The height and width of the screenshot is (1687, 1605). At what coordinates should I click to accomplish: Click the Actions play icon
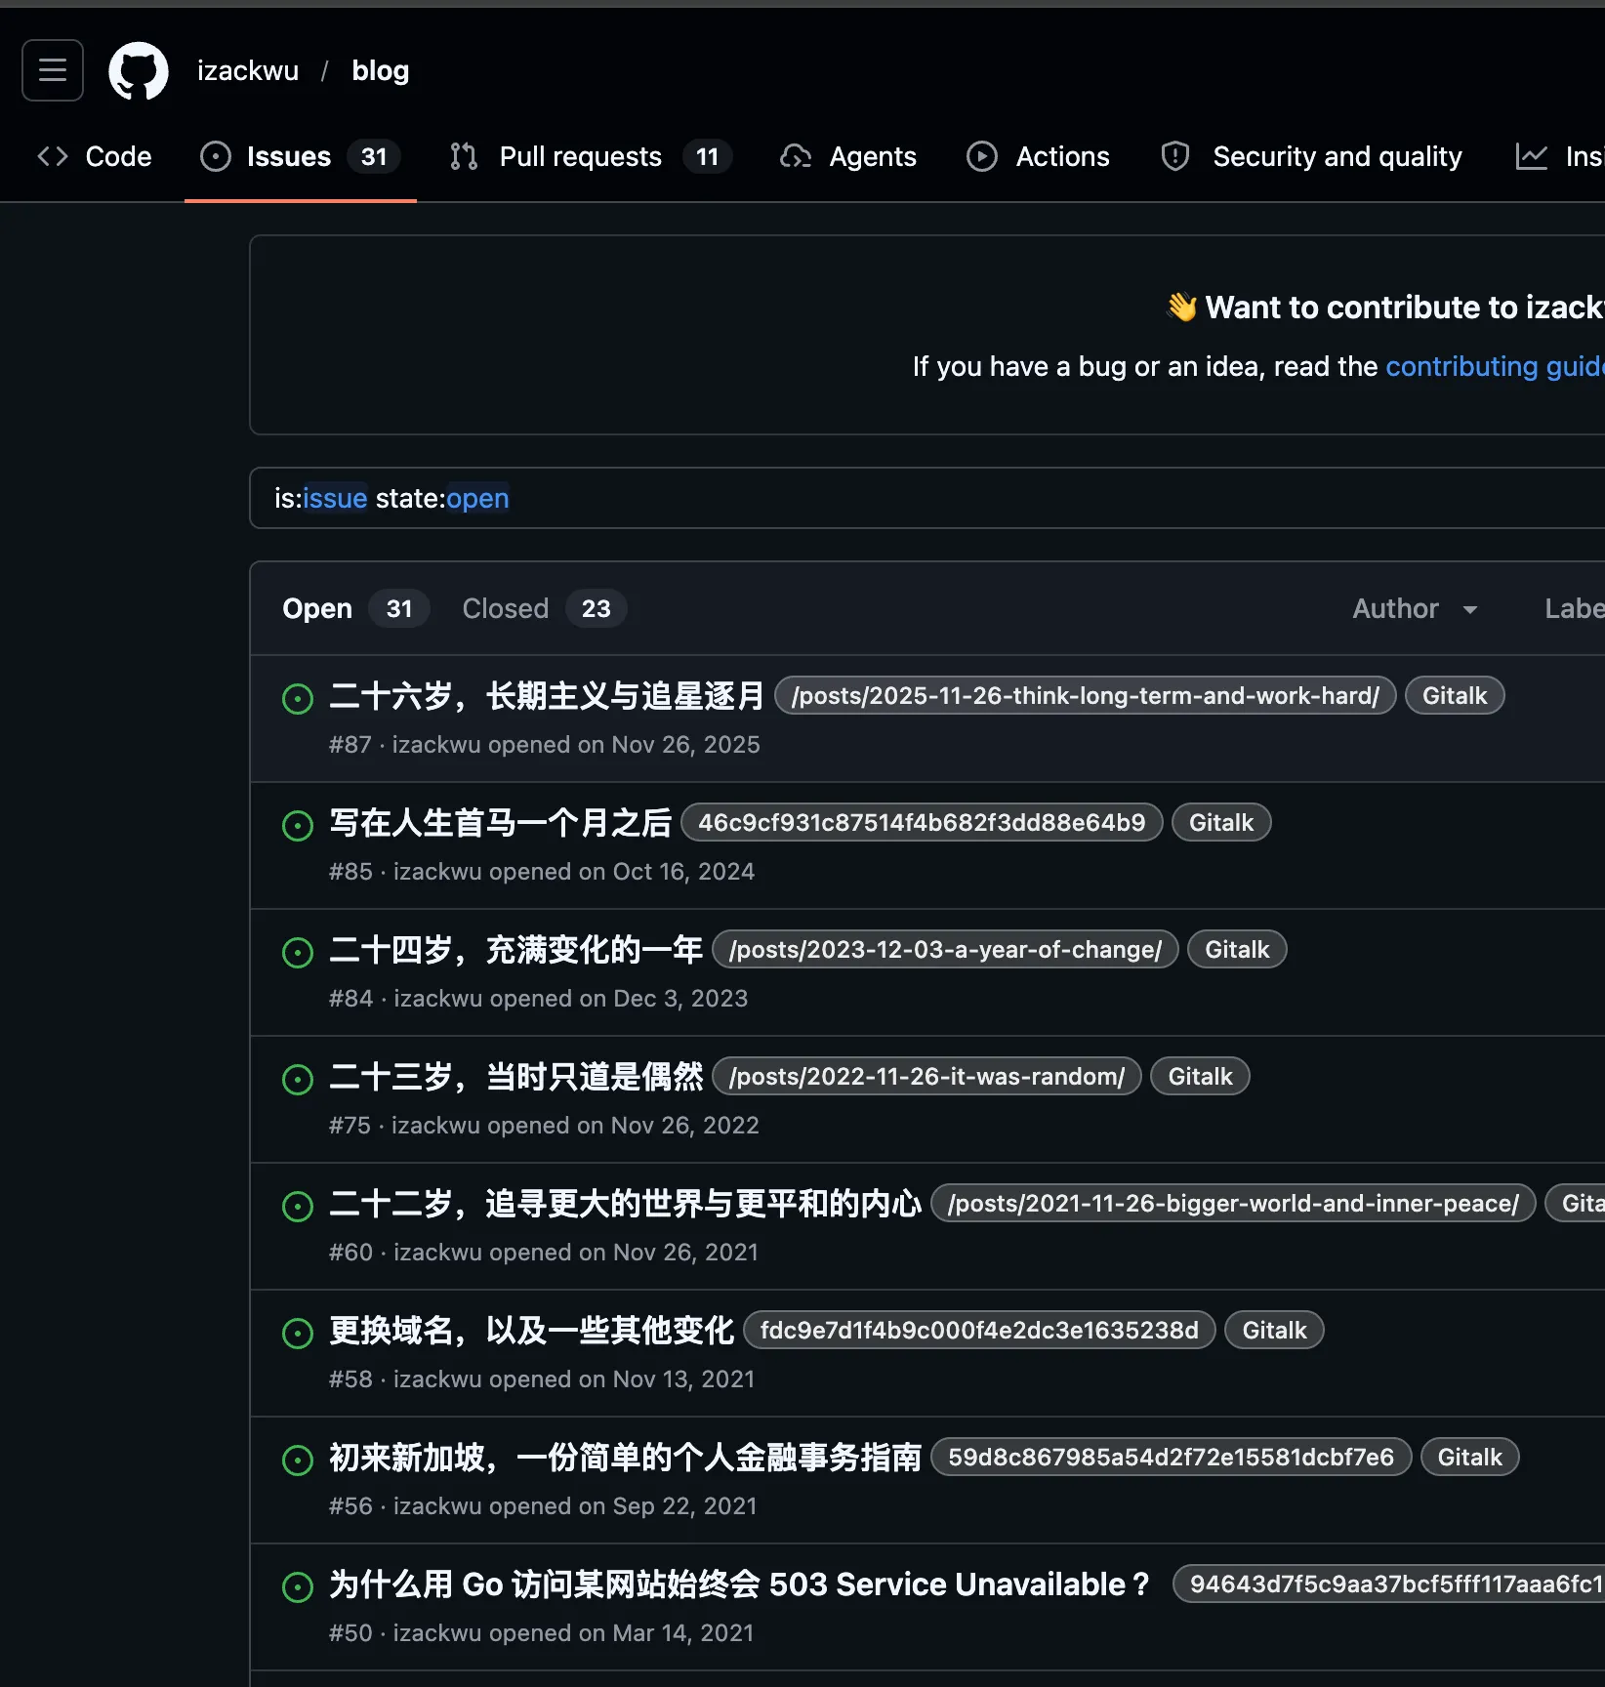point(982,156)
